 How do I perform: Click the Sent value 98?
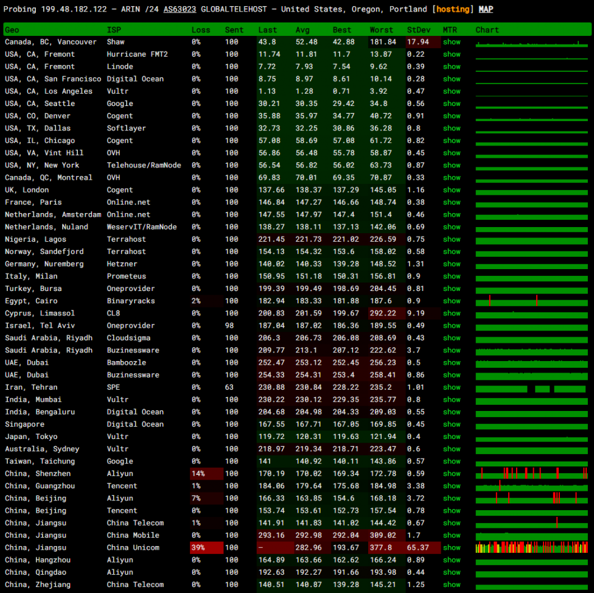tap(229, 326)
